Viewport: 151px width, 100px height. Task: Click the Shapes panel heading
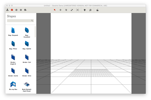(x=12, y=16)
